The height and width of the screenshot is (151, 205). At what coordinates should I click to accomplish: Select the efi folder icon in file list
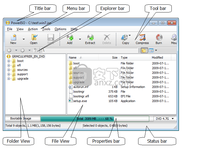click(71, 68)
